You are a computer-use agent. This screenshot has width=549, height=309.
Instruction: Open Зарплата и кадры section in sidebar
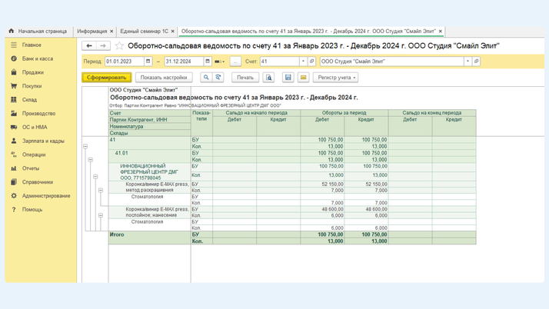click(x=43, y=141)
